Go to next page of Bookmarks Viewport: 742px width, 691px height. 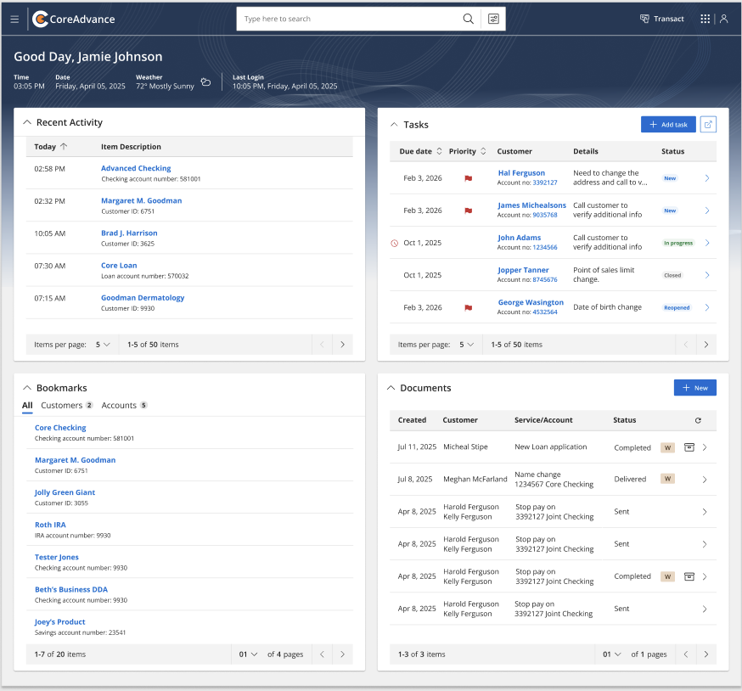(x=343, y=654)
